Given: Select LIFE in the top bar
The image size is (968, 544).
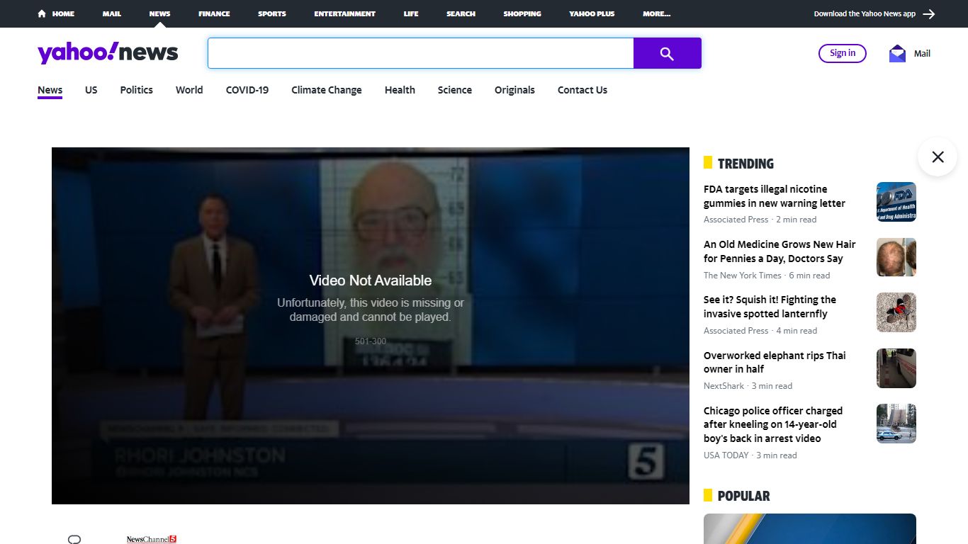Looking at the screenshot, I should coord(411,13).
